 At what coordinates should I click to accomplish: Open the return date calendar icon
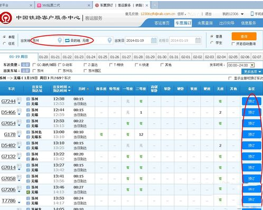tap(198, 40)
